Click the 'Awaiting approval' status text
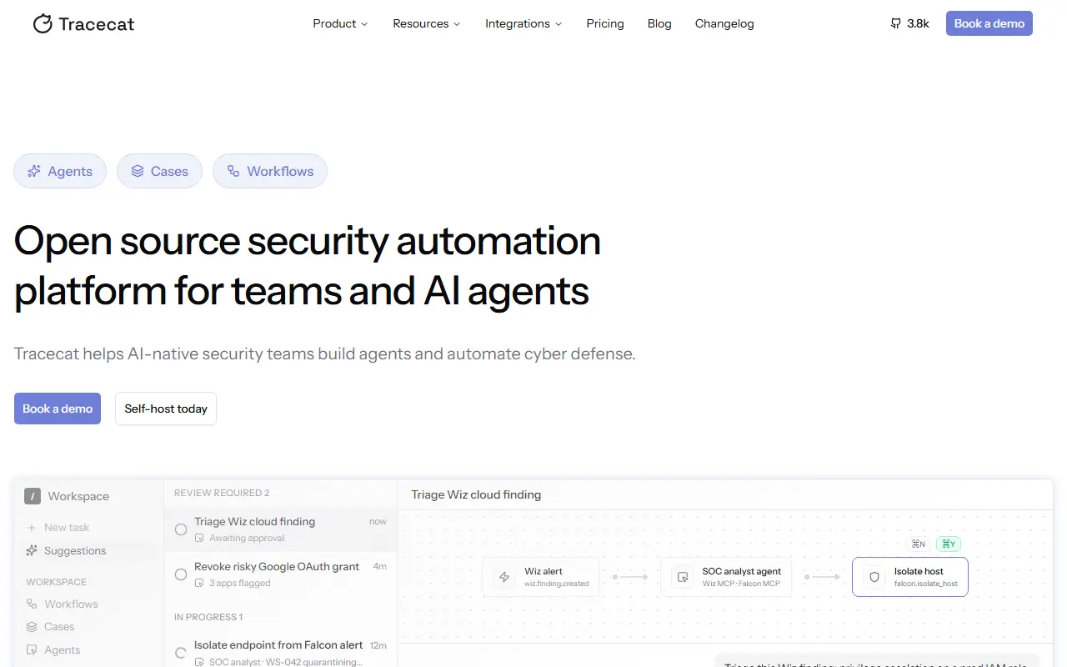 click(247, 539)
